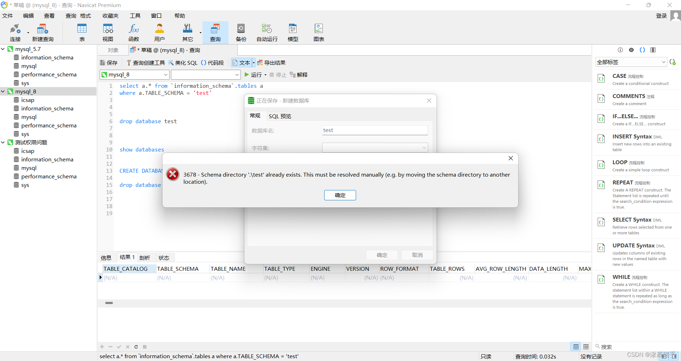Switch result to grid view icon

[576, 347]
